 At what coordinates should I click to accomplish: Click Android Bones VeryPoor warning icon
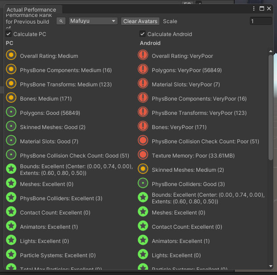pyautogui.click(x=143, y=126)
